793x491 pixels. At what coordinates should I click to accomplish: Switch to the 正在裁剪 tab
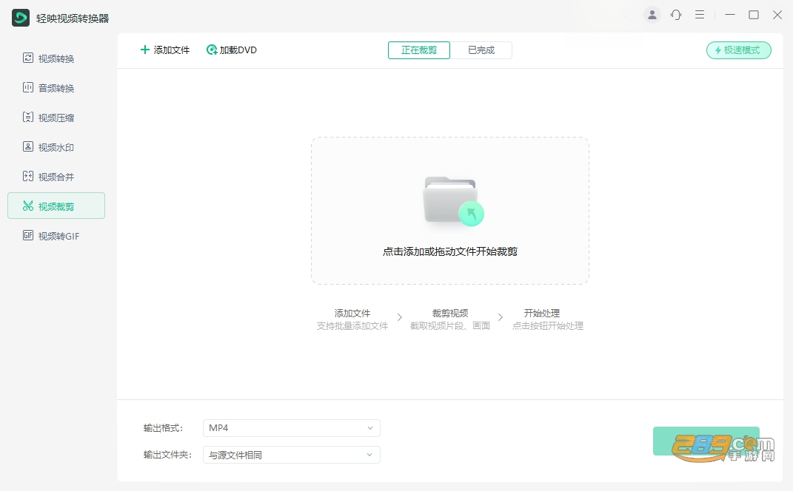pyautogui.click(x=419, y=50)
